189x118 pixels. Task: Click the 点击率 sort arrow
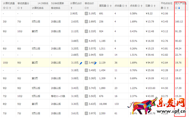pos(142,6)
